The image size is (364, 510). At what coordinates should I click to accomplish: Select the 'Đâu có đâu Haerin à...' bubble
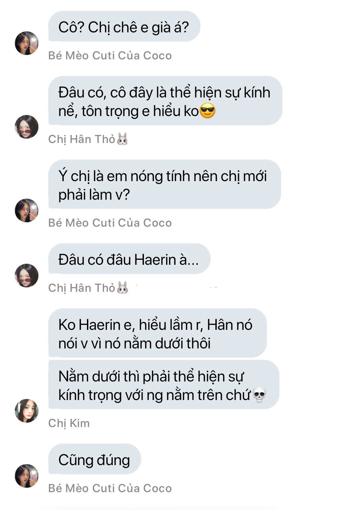coord(129,259)
